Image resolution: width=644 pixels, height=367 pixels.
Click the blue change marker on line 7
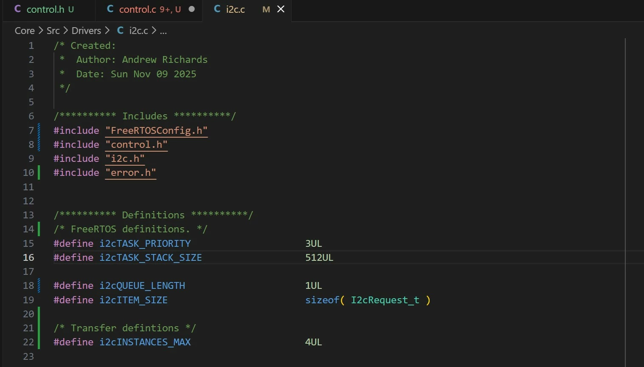tap(39, 130)
